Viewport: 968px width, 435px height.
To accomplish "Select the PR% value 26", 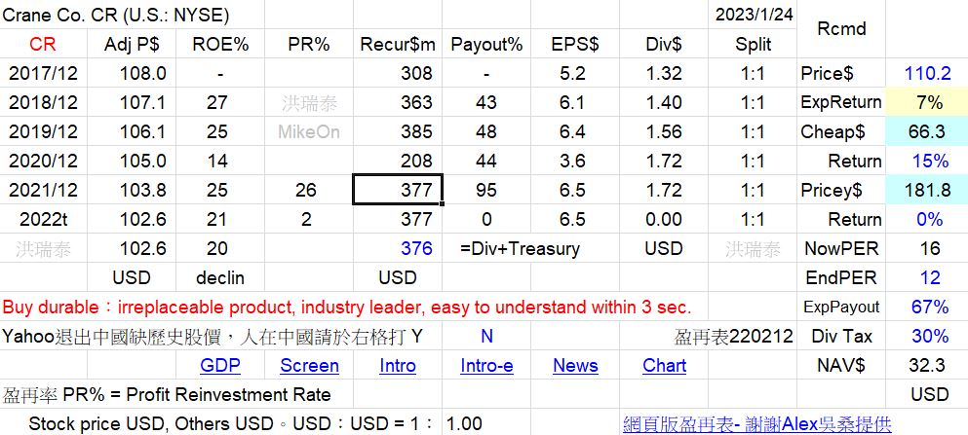I will tap(309, 190).
